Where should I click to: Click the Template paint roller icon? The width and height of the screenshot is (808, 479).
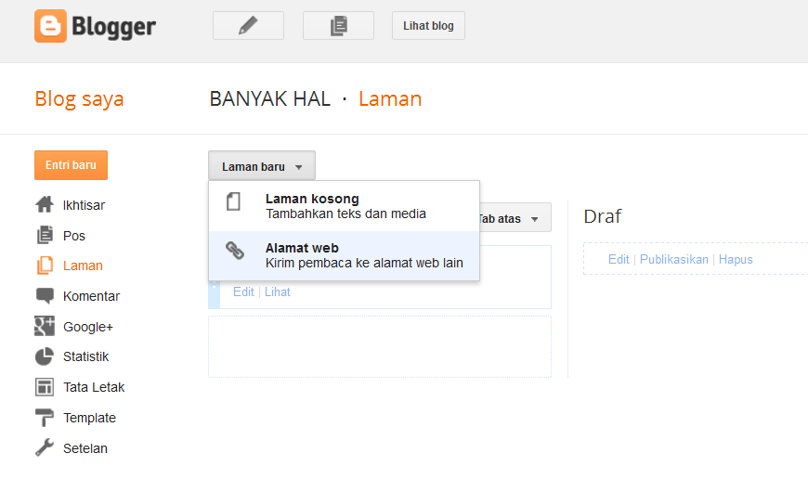[x=45, y=417]
